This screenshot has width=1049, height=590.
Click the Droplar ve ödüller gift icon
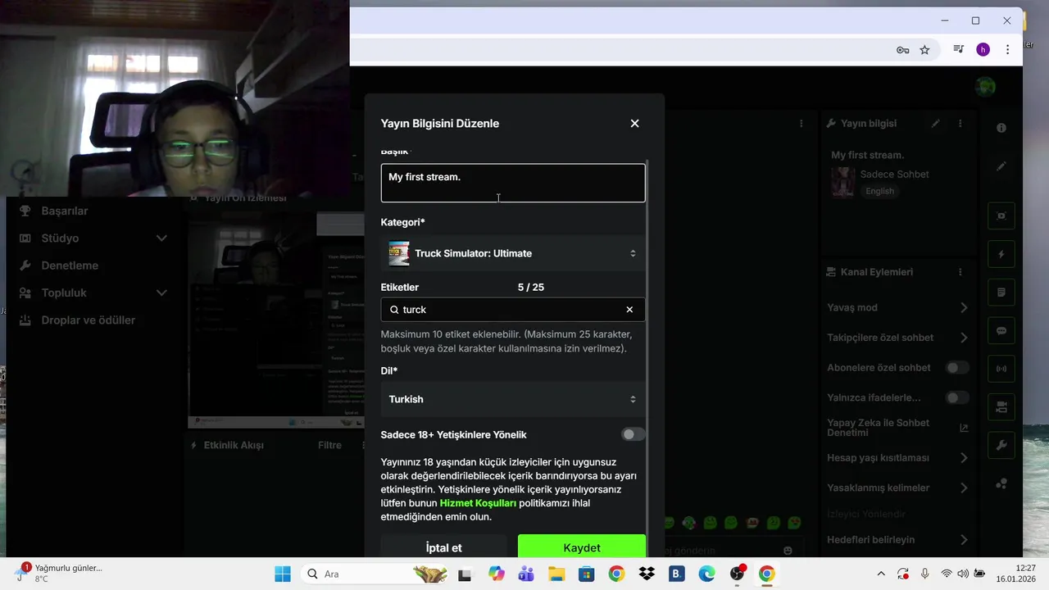click(25, 320)
